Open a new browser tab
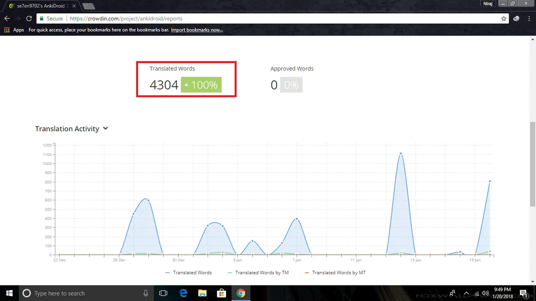 coord(88,6)
